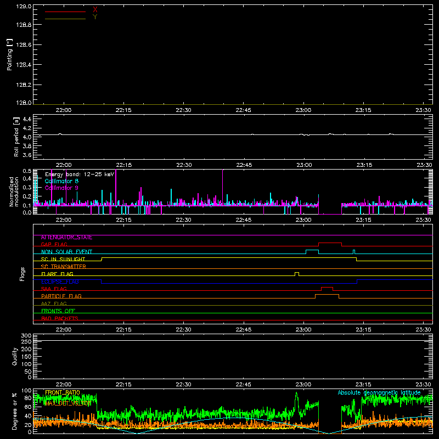Click the PARTICLE_FLAG label
439x439 pixels.
pos(61,296)
